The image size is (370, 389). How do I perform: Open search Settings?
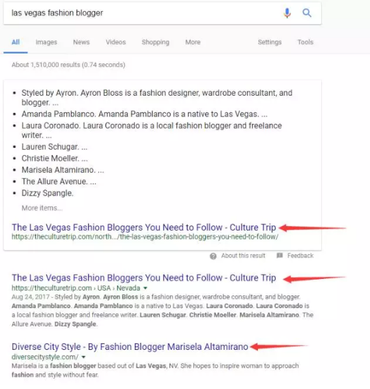pos(270,42)
